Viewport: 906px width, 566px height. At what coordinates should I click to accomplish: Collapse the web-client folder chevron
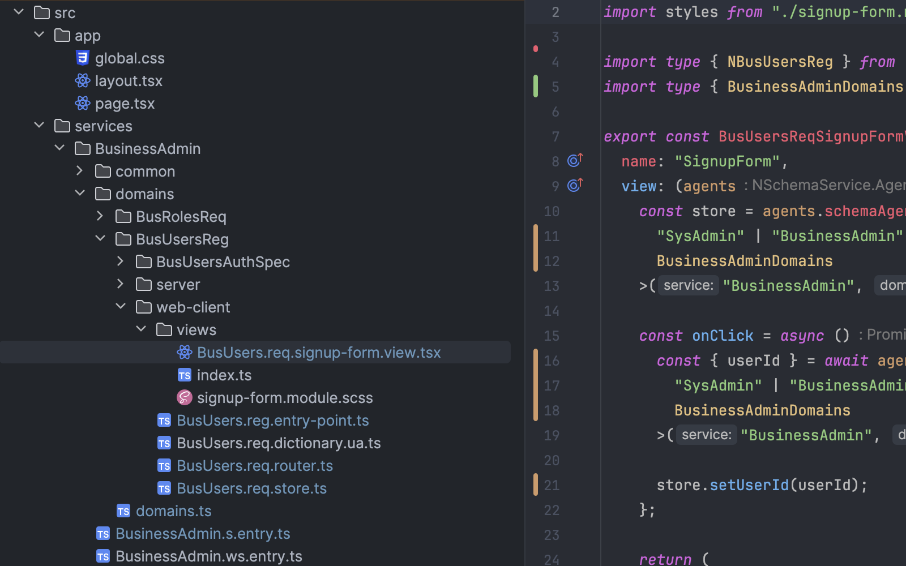(121, 306)
